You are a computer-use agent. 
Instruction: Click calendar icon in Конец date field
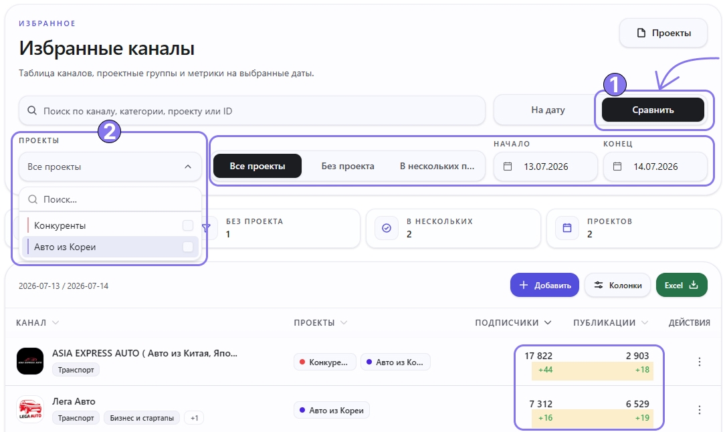[x=617, y=167]
